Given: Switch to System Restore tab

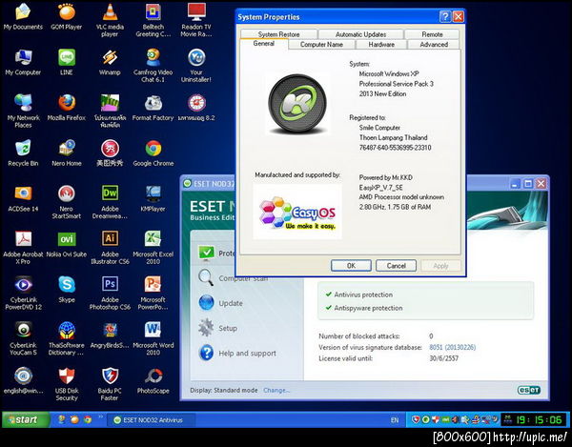Looking at the screenshot, I should tap(278, 34).
